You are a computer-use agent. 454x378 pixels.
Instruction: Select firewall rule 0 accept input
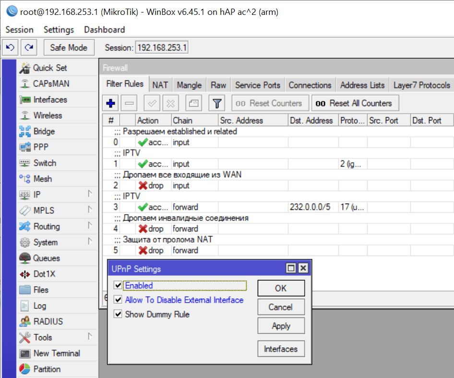point(278,142)
